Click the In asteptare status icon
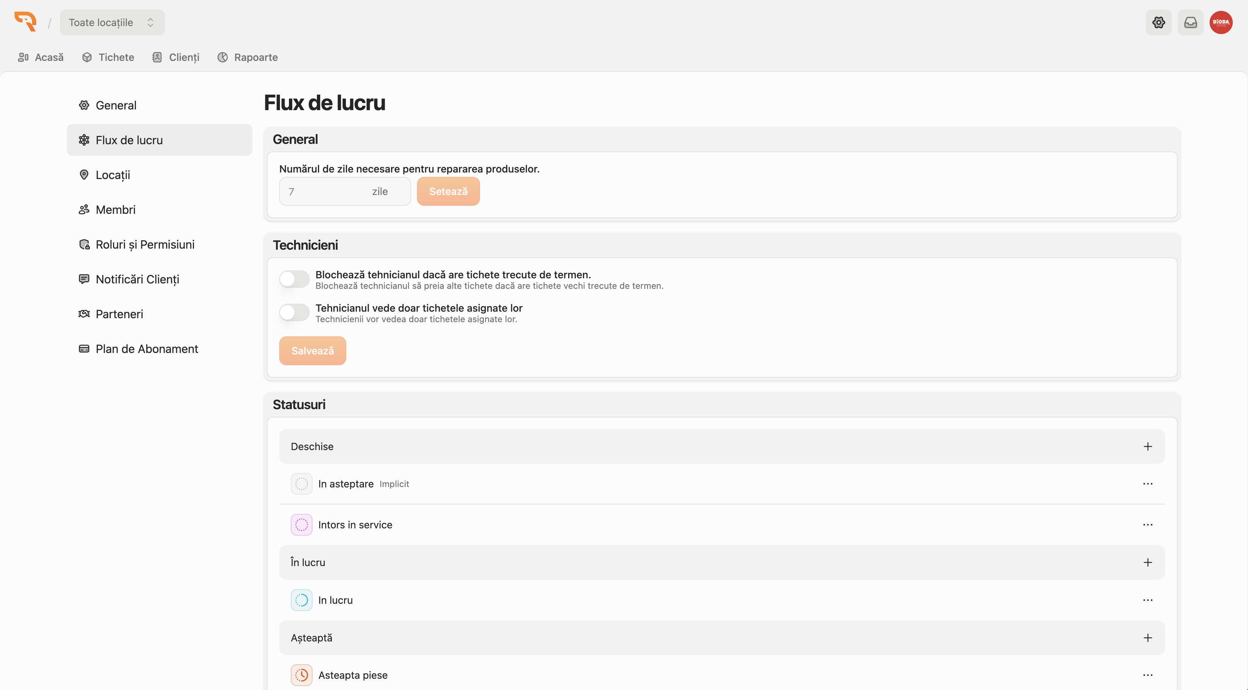This screenshot has height=690, width=1248. [301, 484]
